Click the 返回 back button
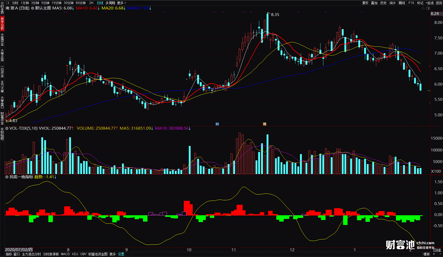The image size is (443, 257). pyautogui.click(x=439, y=3)
